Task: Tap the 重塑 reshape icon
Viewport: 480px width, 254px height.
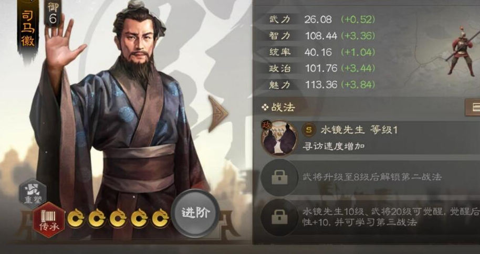Action: coord(33,193)
